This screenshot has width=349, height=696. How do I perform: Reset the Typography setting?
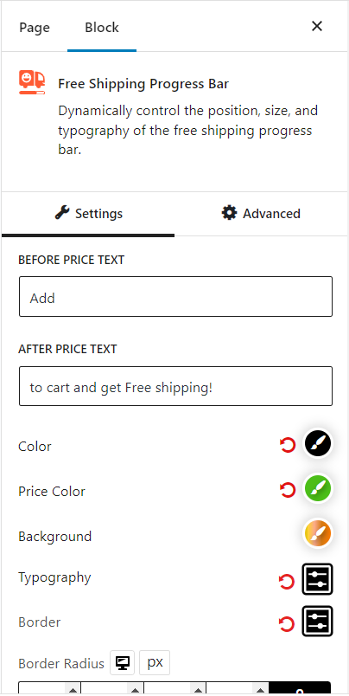(287, 581)
